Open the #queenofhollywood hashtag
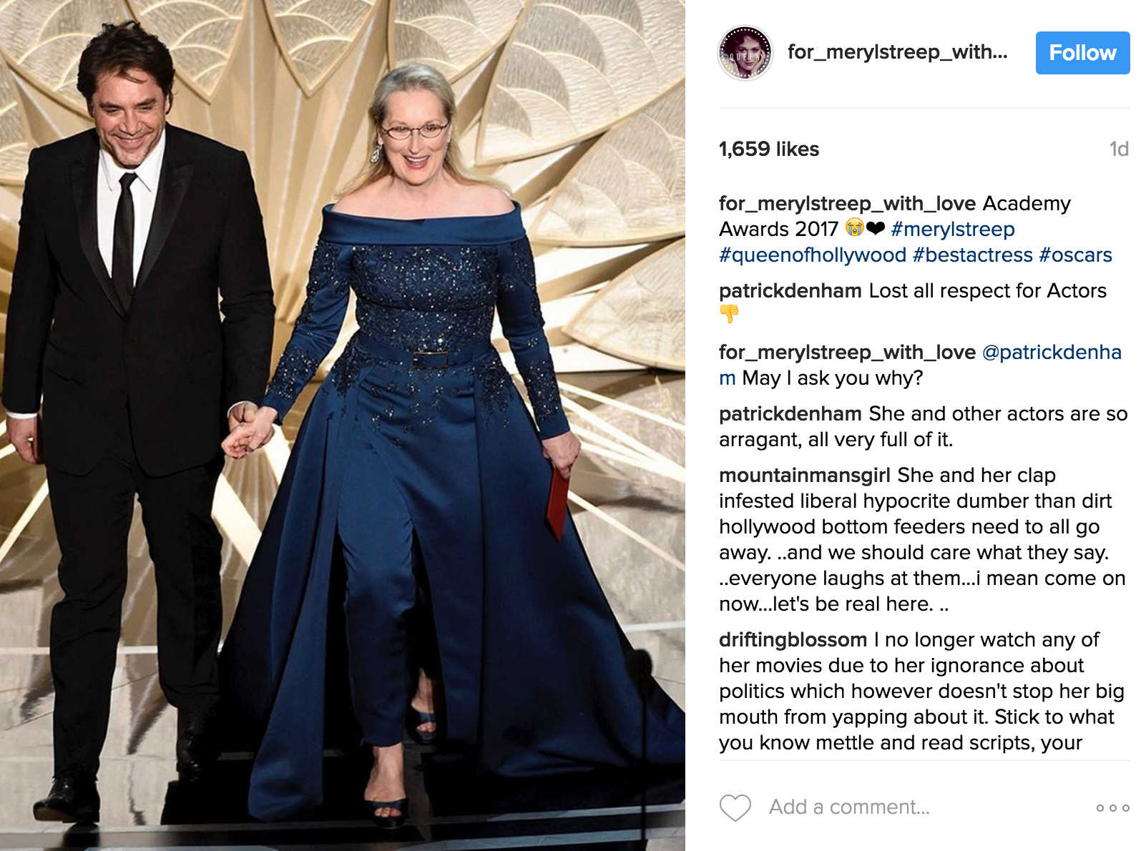Viewport: 1146px width, 851px height. [813, 255]
